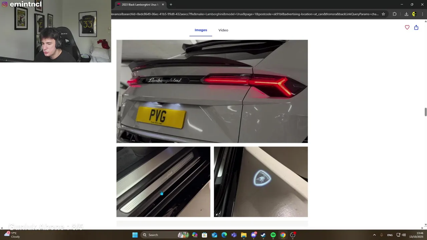Close the Lamborghini Urus browser tab

[x=163, y=4]
